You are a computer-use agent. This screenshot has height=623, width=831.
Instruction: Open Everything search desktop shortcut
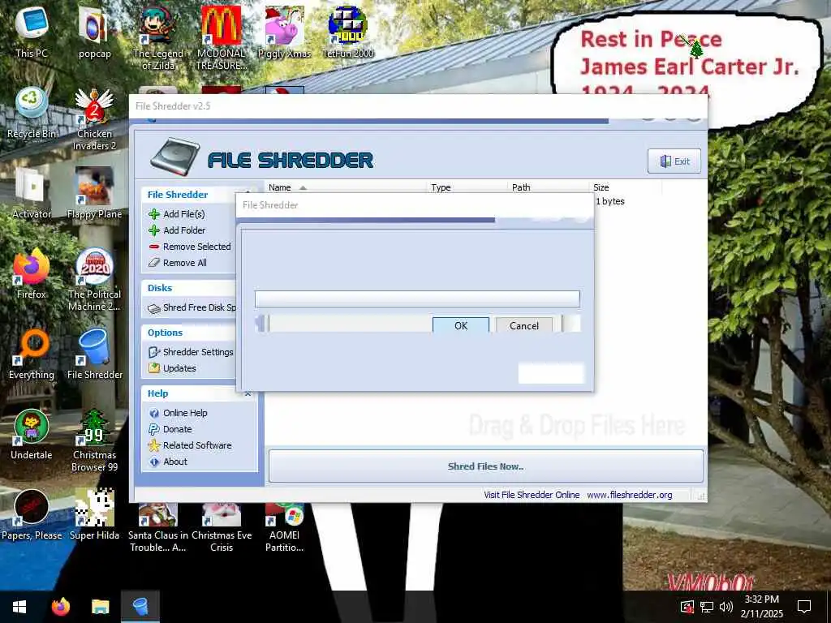32,354
